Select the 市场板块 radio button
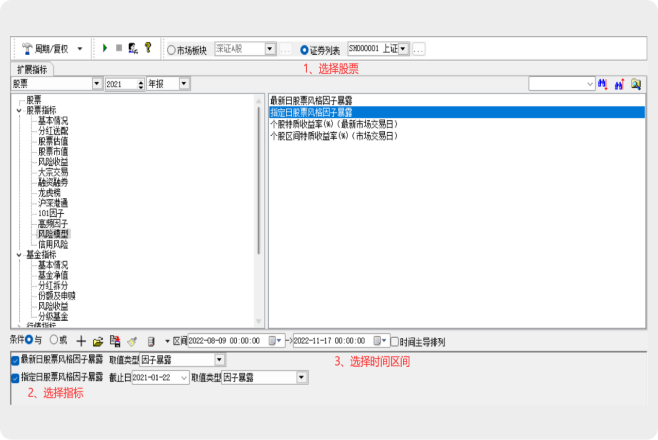658x440 pixels. 171,50
